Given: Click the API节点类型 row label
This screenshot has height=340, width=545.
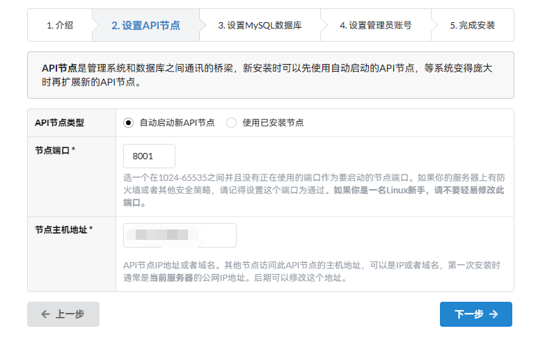Looking at the screenshot, I should click(x=59, y=122).
